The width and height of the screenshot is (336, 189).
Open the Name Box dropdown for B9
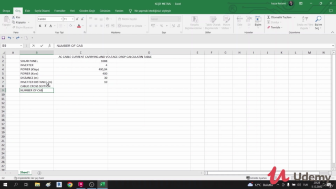point(21,46)
